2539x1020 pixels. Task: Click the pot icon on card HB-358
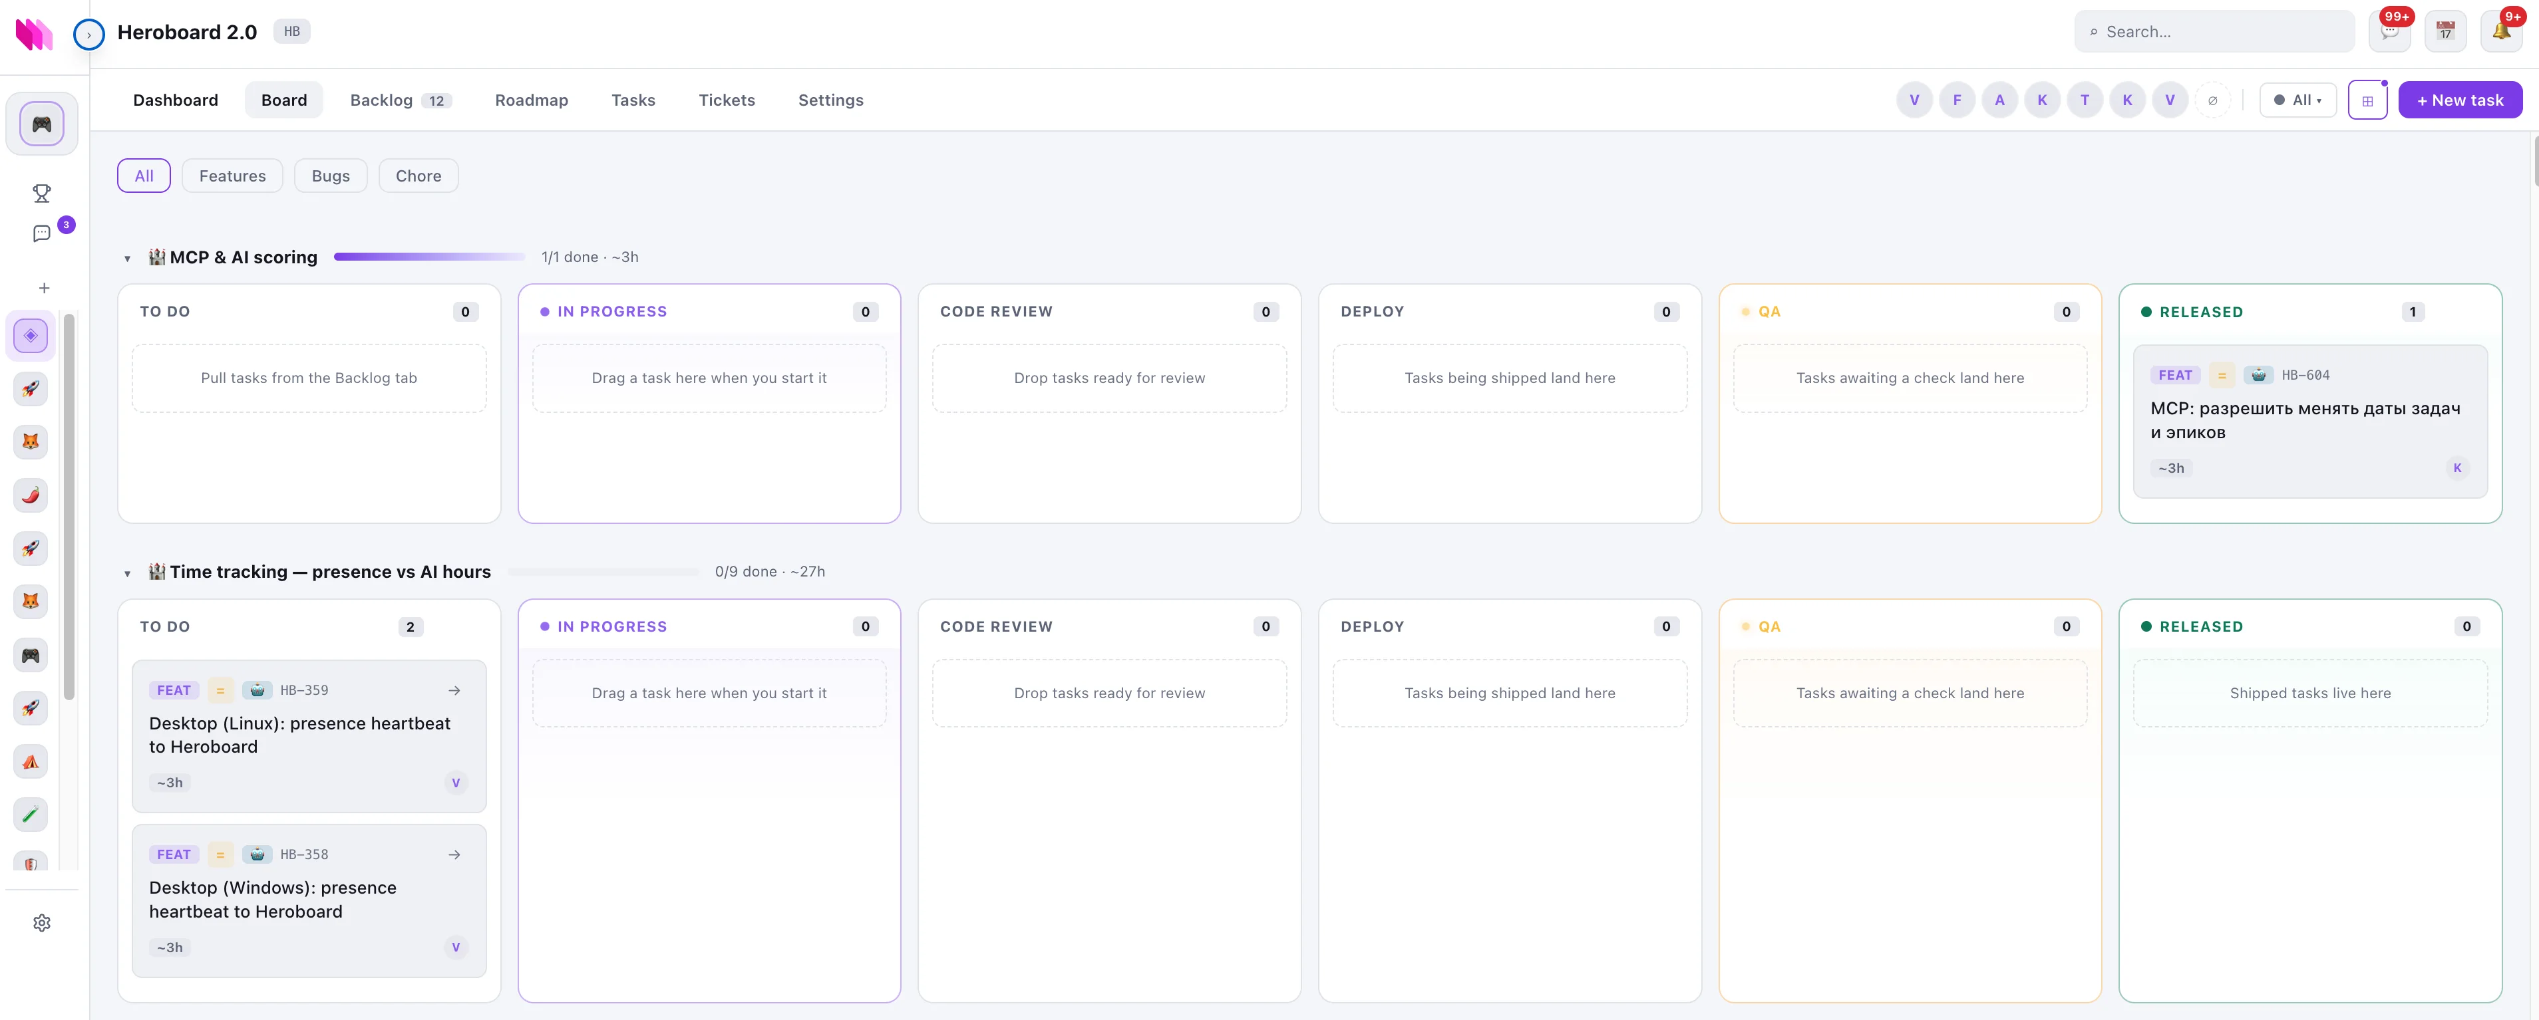click(257, 854)
